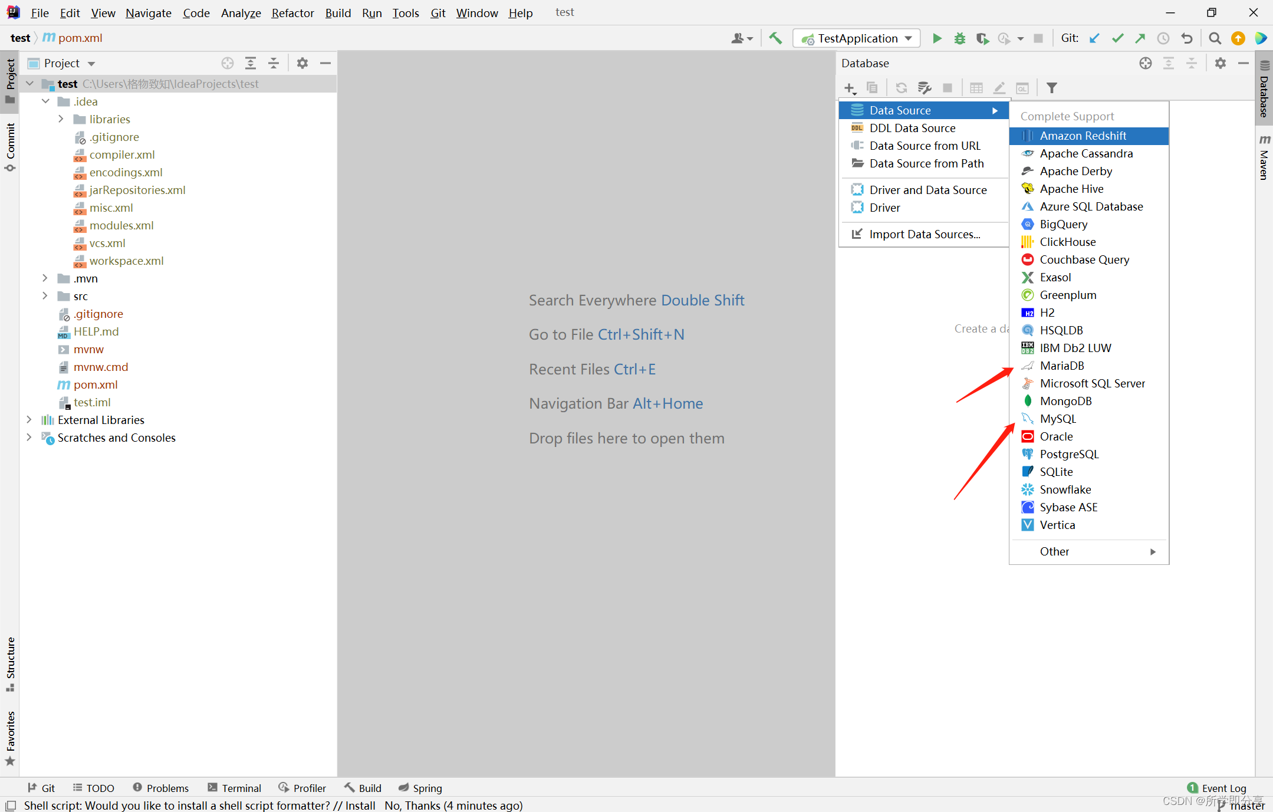This screenshot has height=812, width=1273.
Task: Click the Install link in the status bar
Action: [x=360, y=806]
